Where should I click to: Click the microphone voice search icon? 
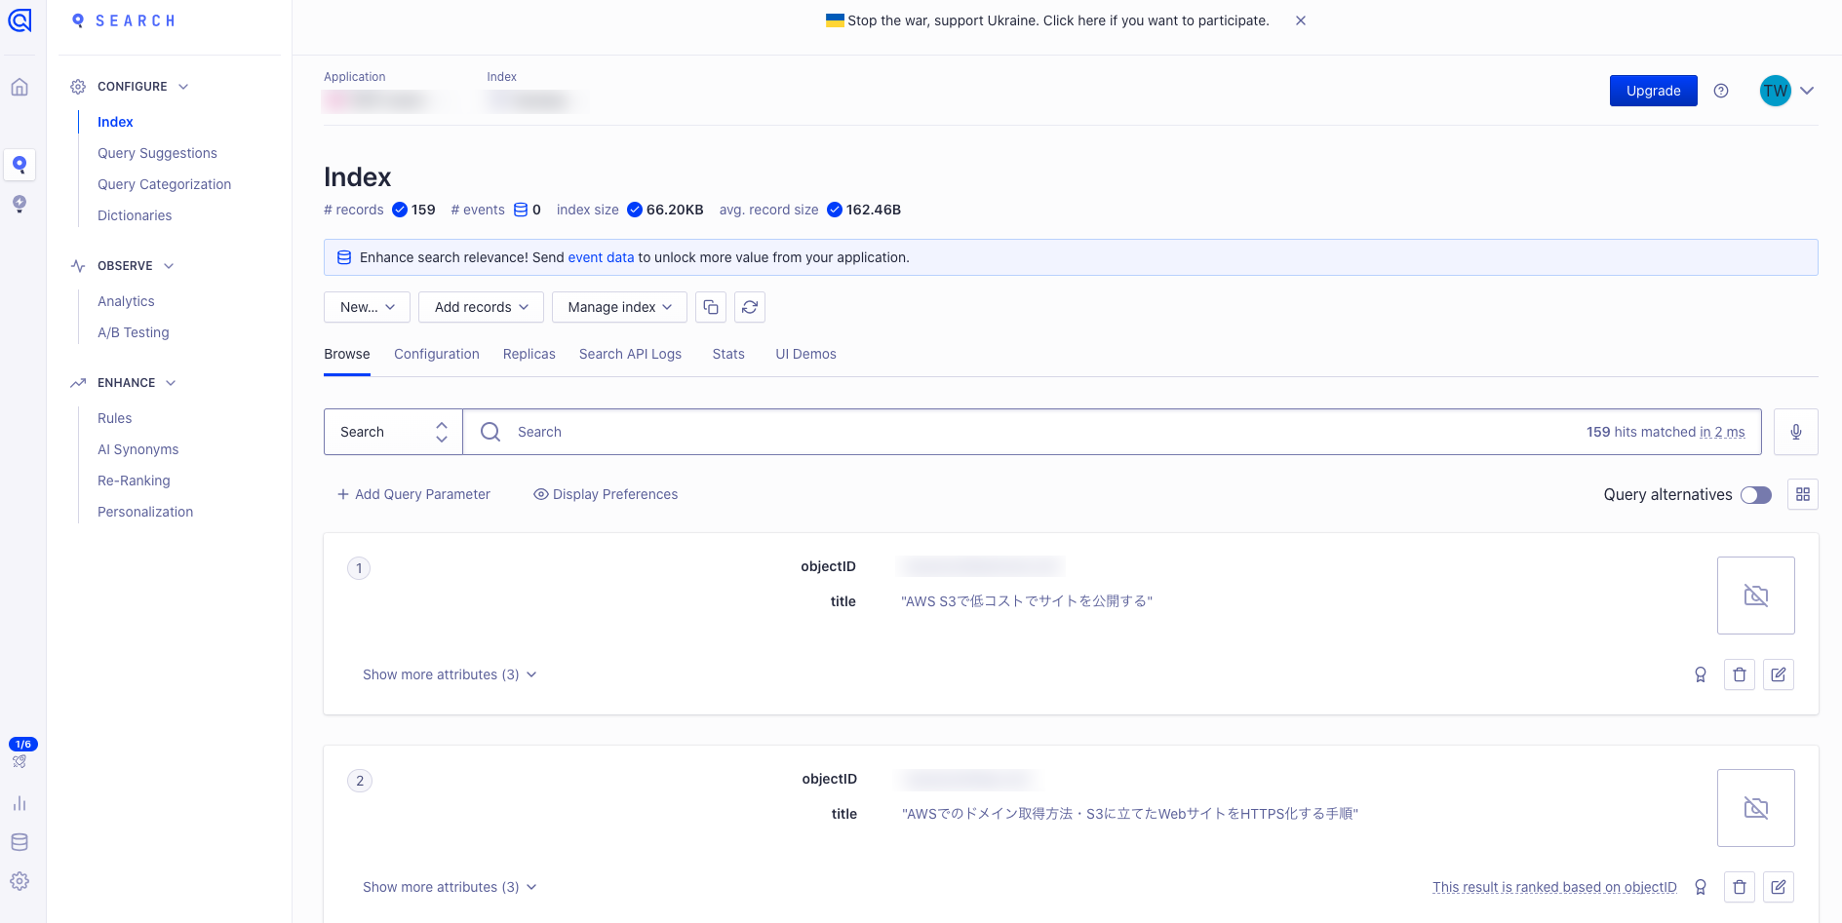1795,432
